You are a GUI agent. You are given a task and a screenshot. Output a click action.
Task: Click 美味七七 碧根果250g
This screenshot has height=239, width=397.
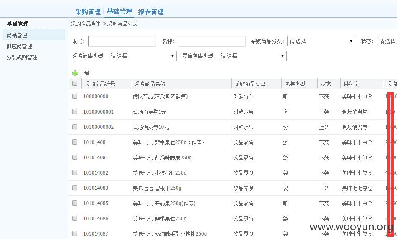(157, 188)
